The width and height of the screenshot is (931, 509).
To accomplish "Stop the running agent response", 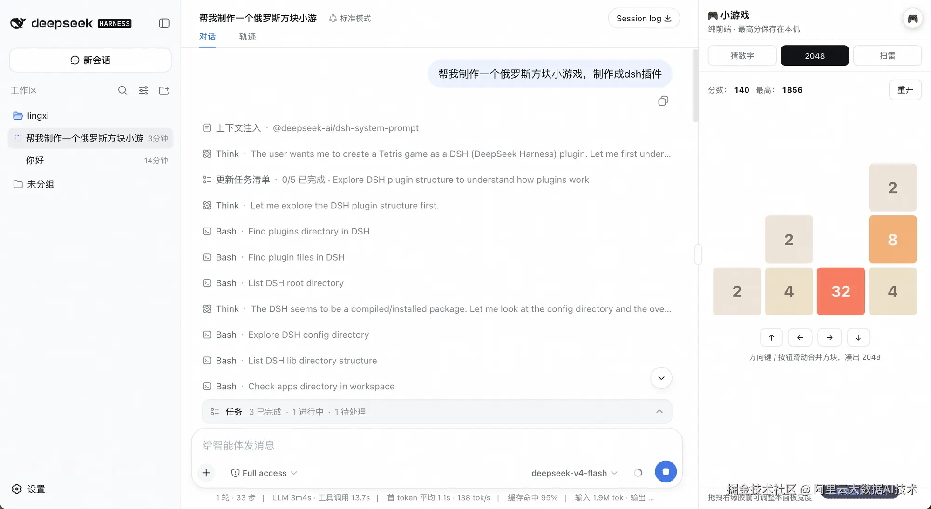I will [x=666, y=472].
